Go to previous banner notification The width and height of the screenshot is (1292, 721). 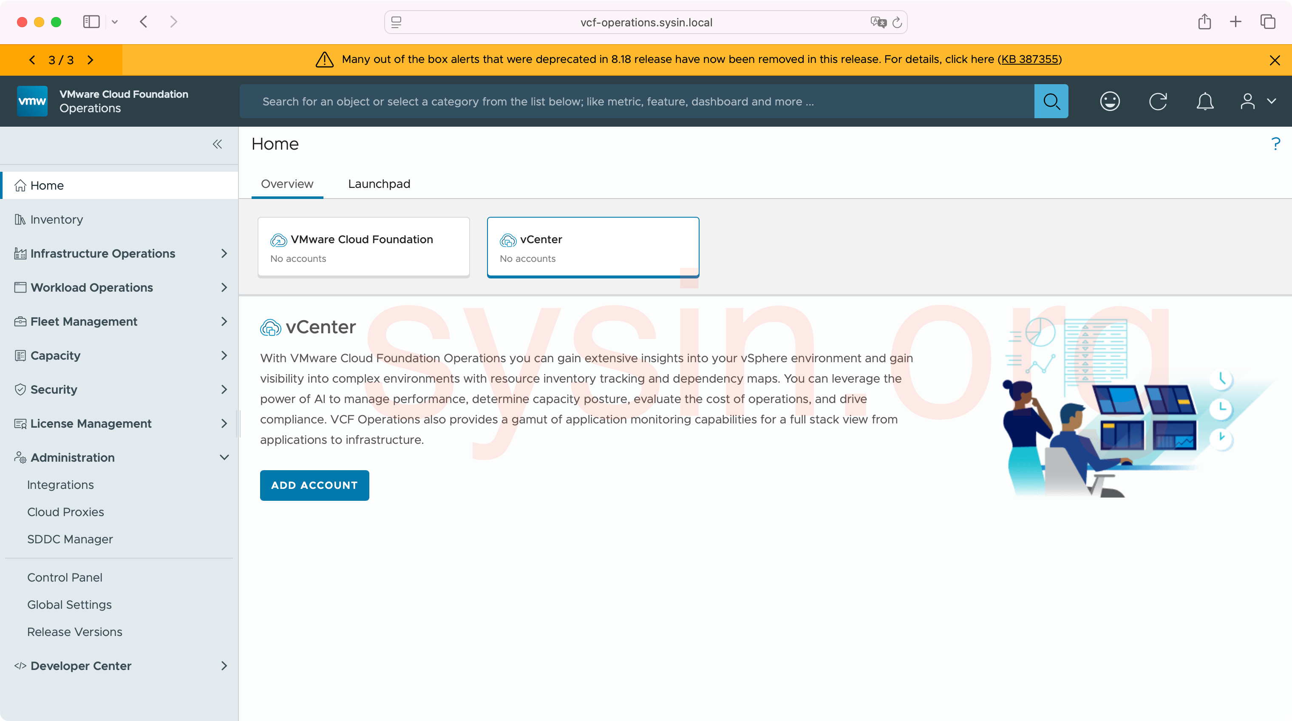coord(32,60)
